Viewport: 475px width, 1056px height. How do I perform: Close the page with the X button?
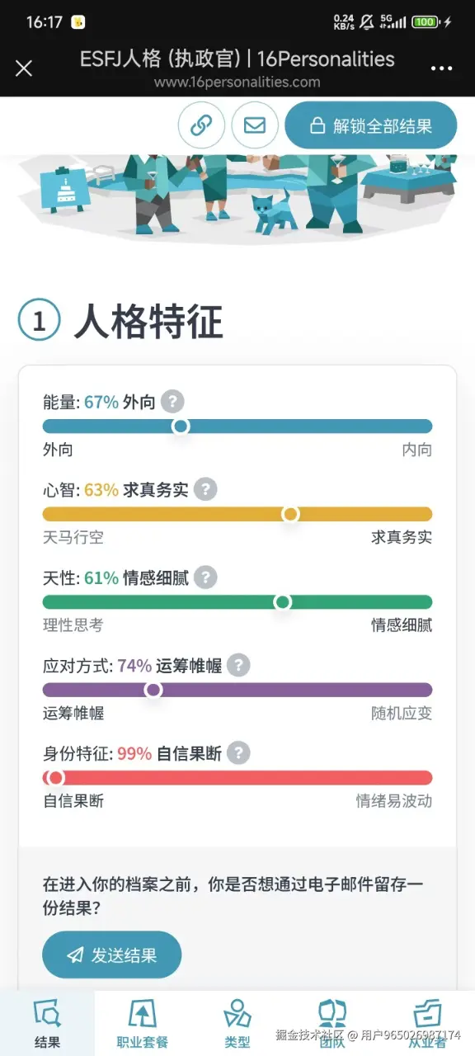(x=24, y=68)
